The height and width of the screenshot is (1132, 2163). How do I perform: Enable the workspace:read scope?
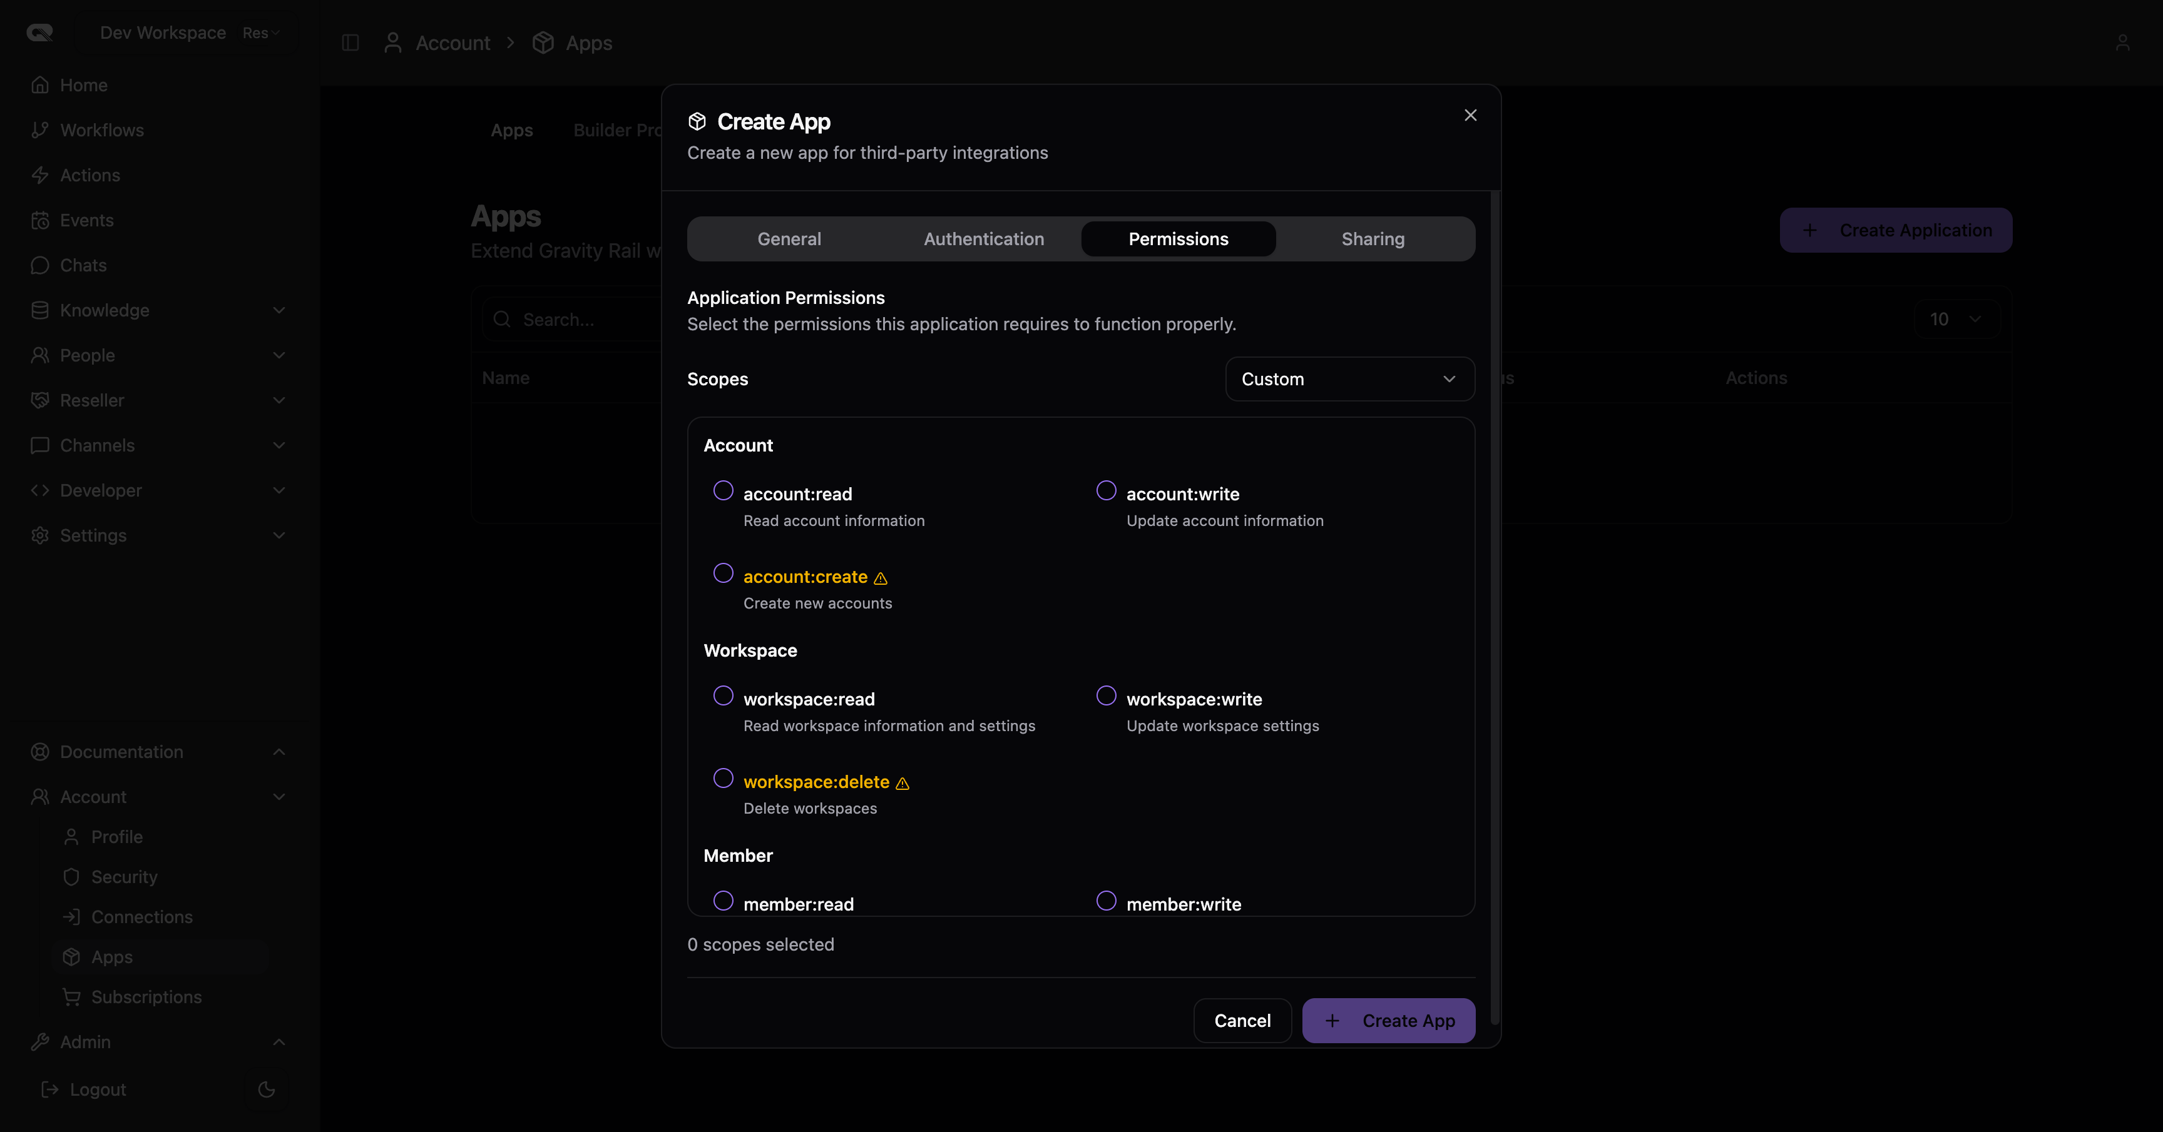pos(723,695)
